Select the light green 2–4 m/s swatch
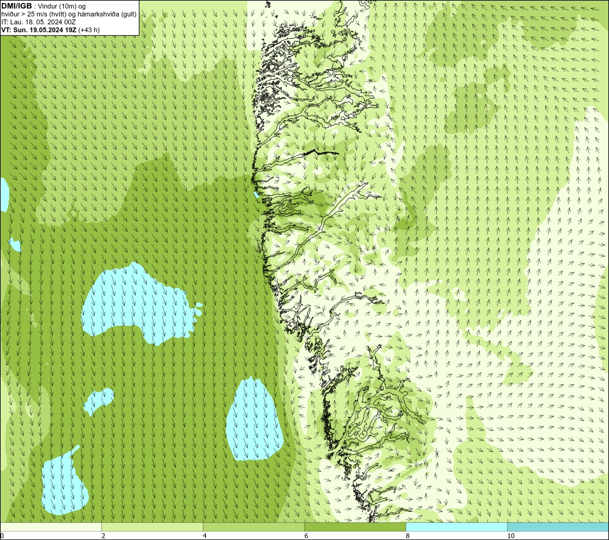 [x=152, y=527]
